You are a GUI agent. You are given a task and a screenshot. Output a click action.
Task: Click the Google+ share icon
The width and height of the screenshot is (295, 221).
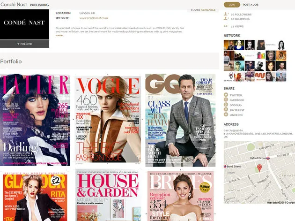226,105
